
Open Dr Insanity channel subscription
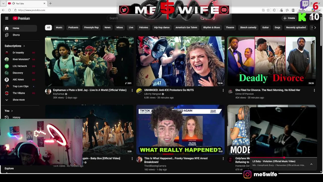click(x=20, y=53)
